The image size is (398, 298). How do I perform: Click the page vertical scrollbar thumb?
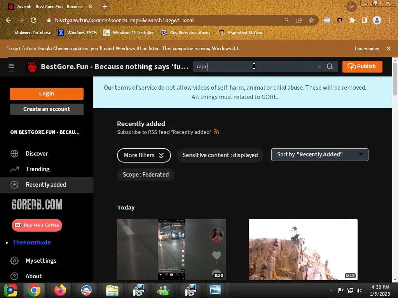(395, 79)
